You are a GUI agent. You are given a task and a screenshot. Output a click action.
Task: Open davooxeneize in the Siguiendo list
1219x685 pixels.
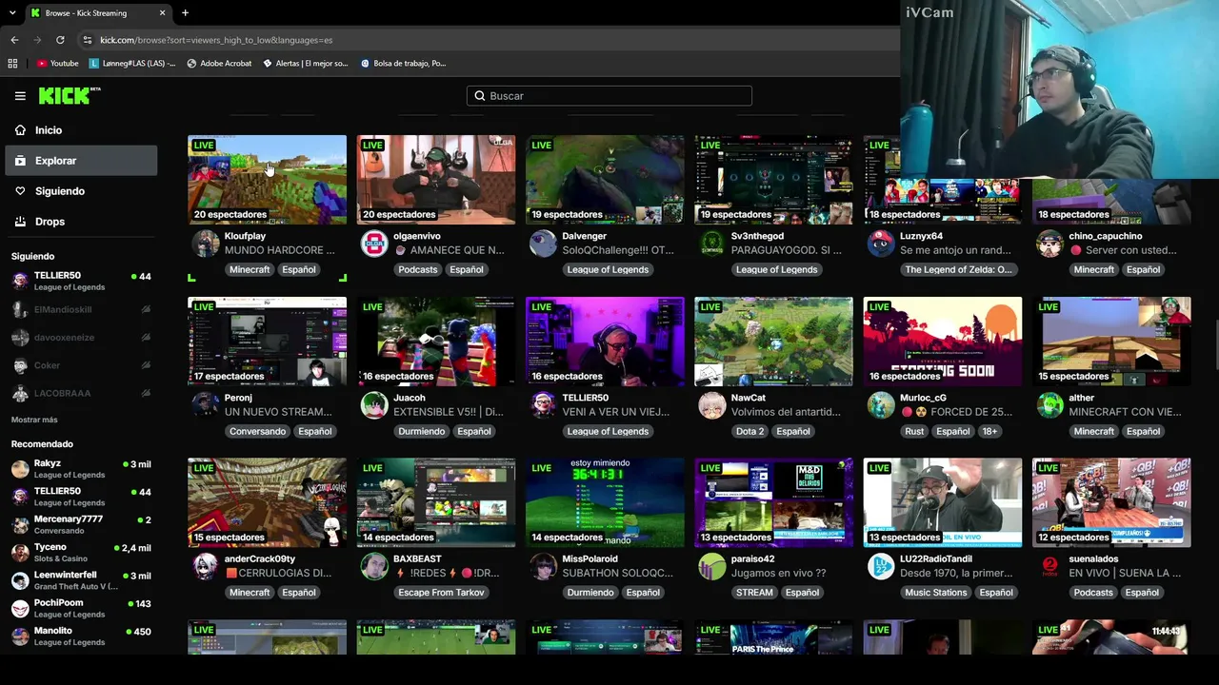point(81,337)
